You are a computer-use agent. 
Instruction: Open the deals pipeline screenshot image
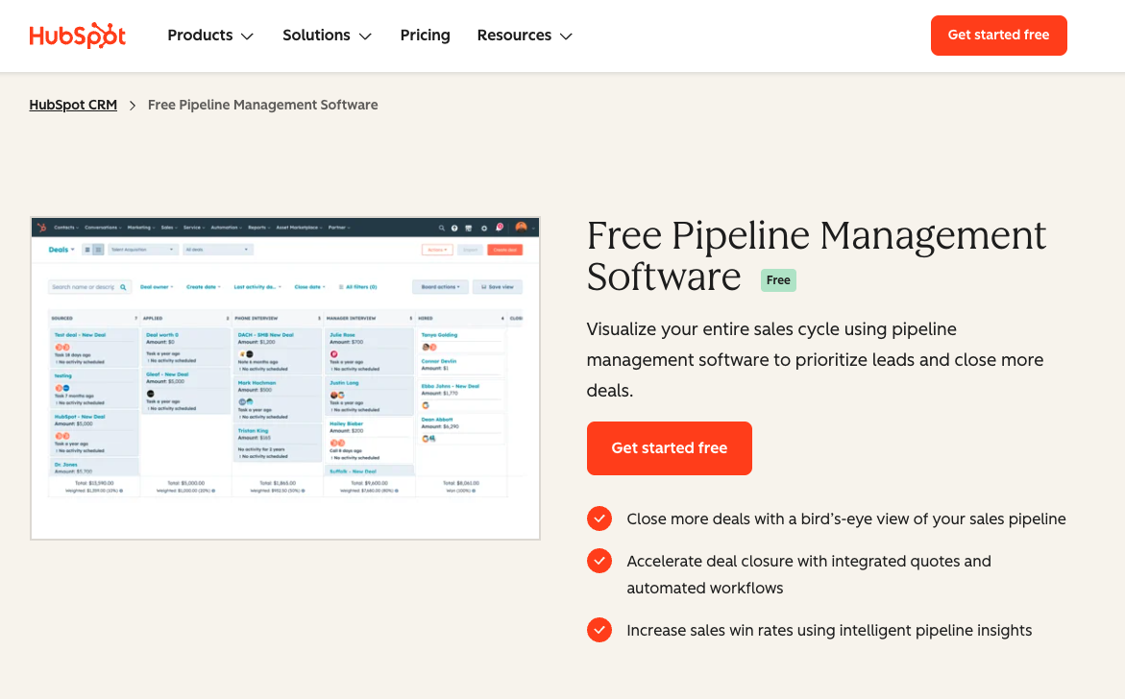[284, 378]
